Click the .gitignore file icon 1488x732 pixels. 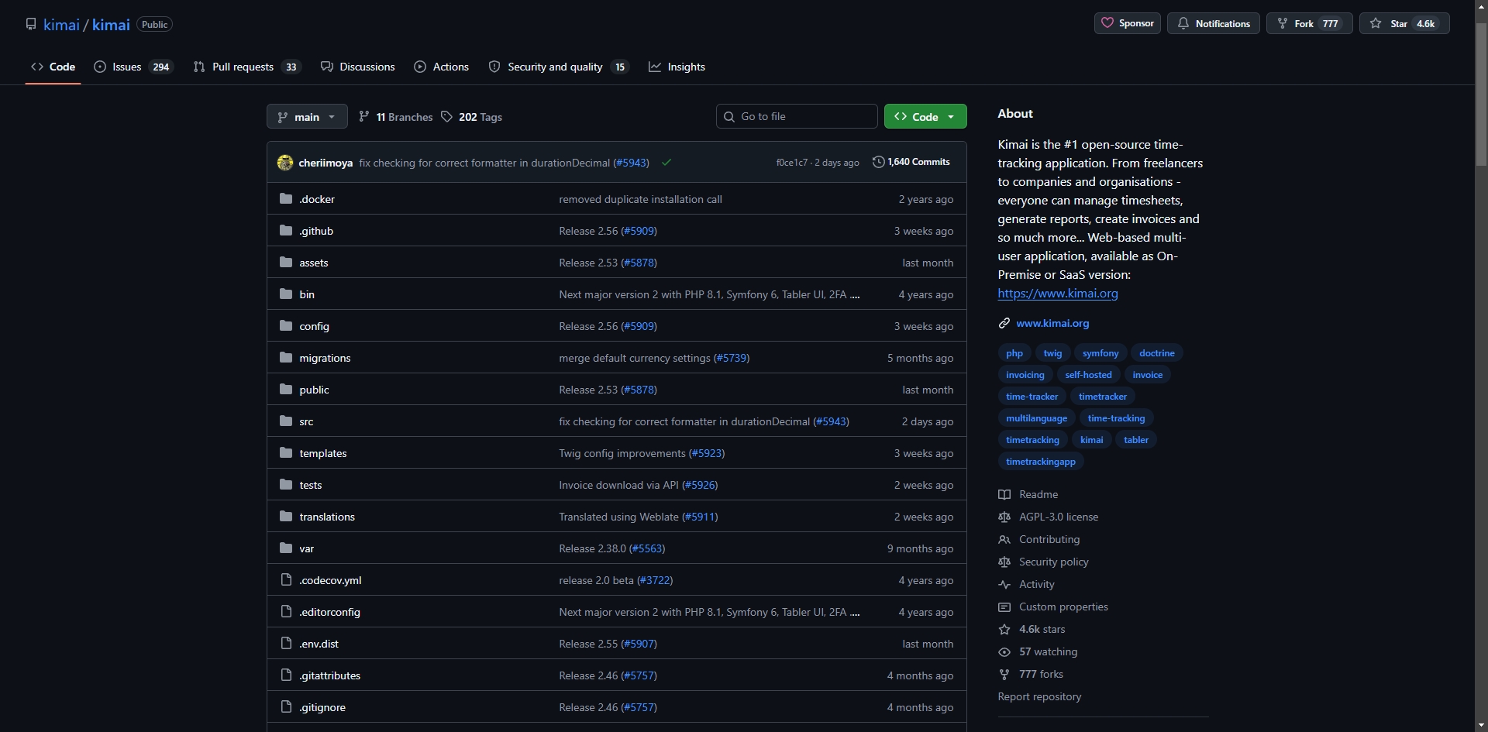click(x=286, y=706)
